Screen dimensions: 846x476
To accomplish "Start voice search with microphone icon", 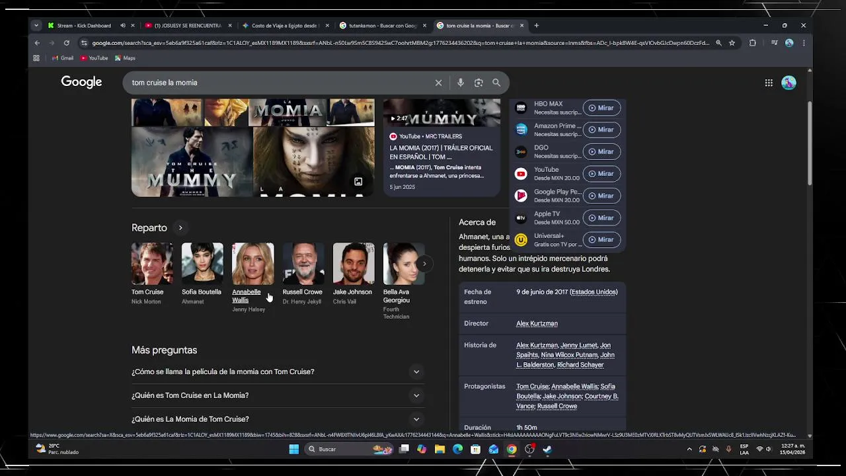I will click(x=461, y=83).
